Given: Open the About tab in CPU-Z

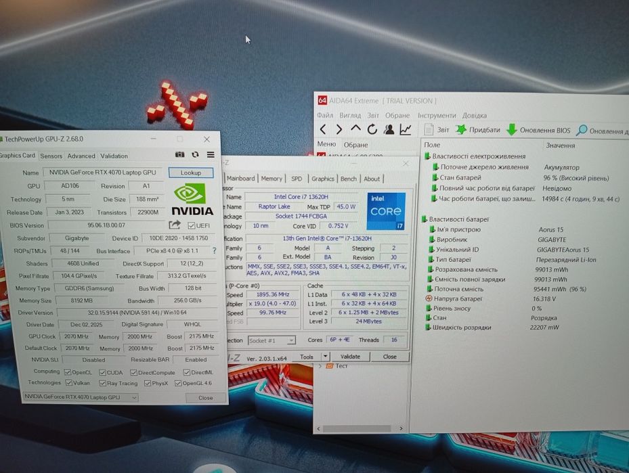Looking at the screenshot, I should point(372,179).
